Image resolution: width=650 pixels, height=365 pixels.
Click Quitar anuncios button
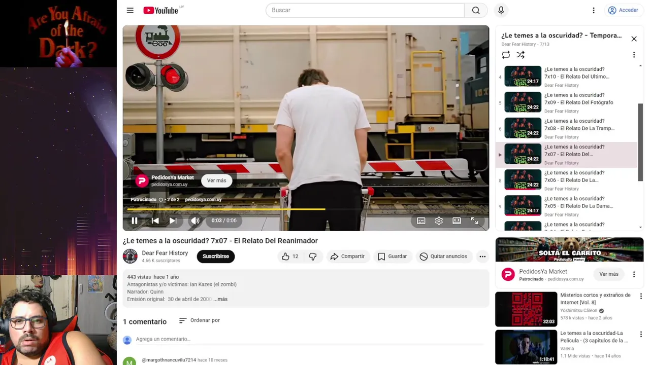click(x=443, y=257)
